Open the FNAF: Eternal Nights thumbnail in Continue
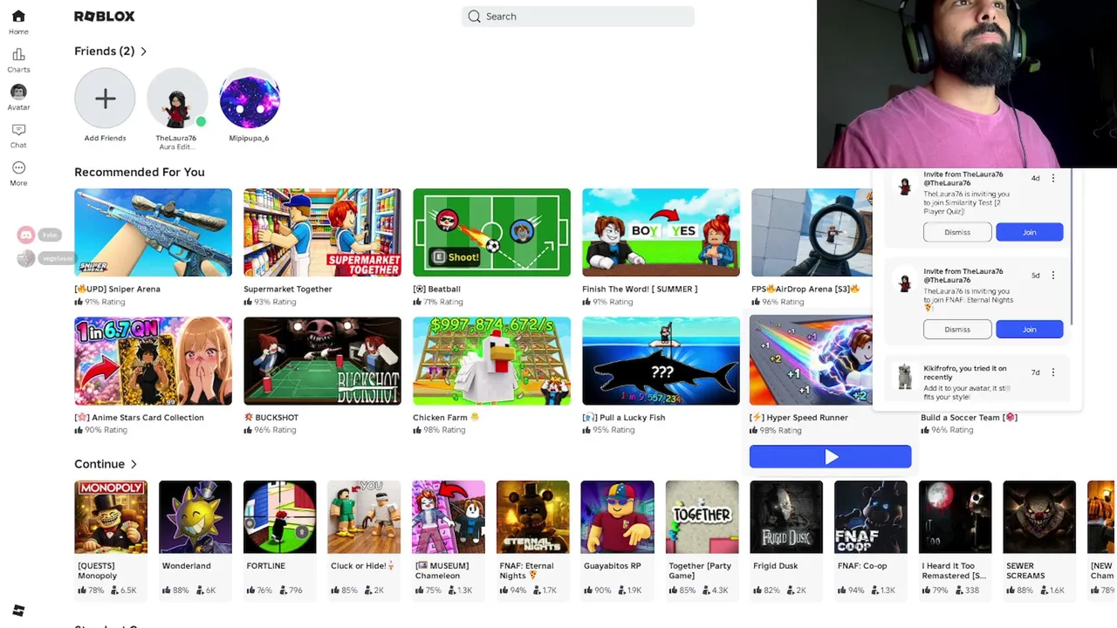 (533, 517)
